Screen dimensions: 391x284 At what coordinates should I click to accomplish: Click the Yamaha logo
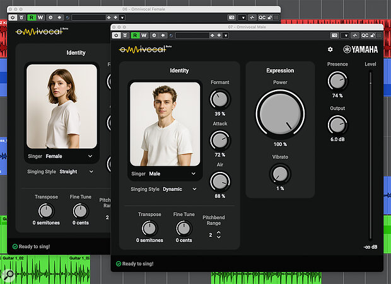360,50
